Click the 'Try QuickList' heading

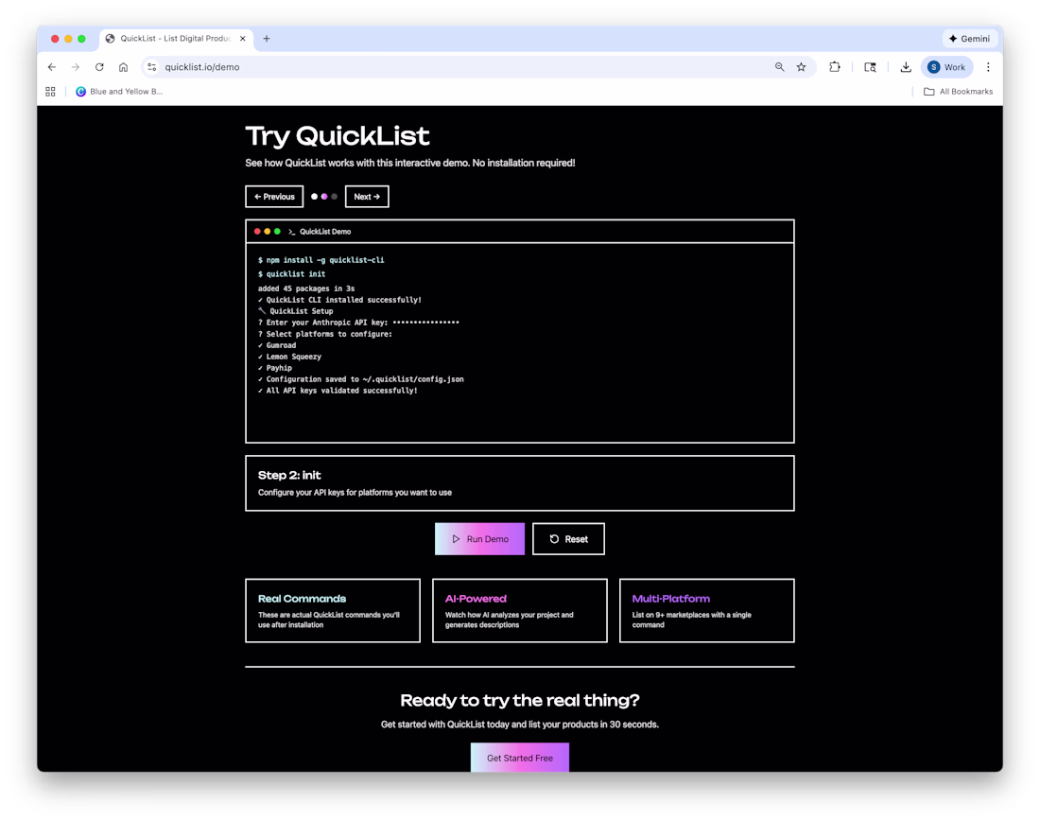pyautogui.click(x=338, y=136)
